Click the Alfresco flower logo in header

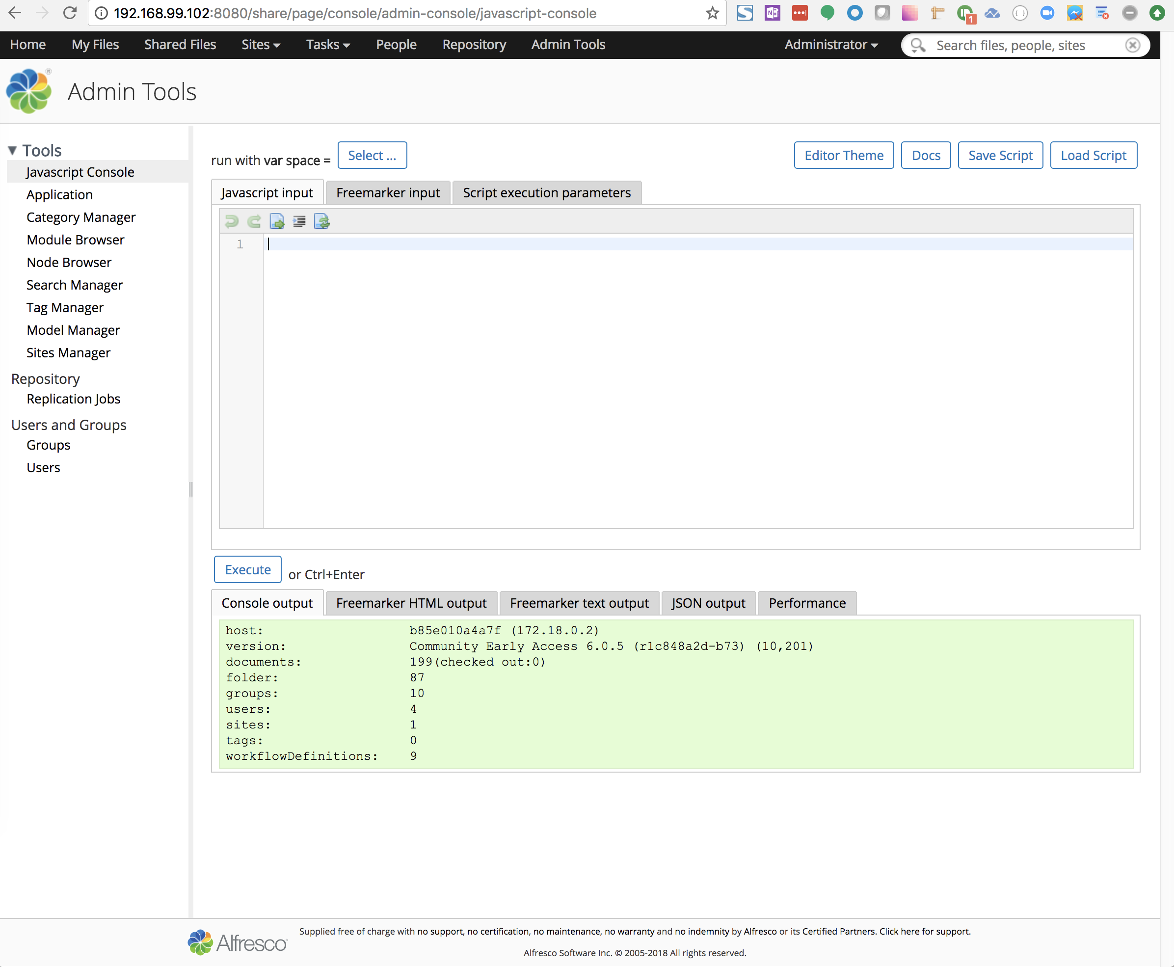[x=29, y=91]
